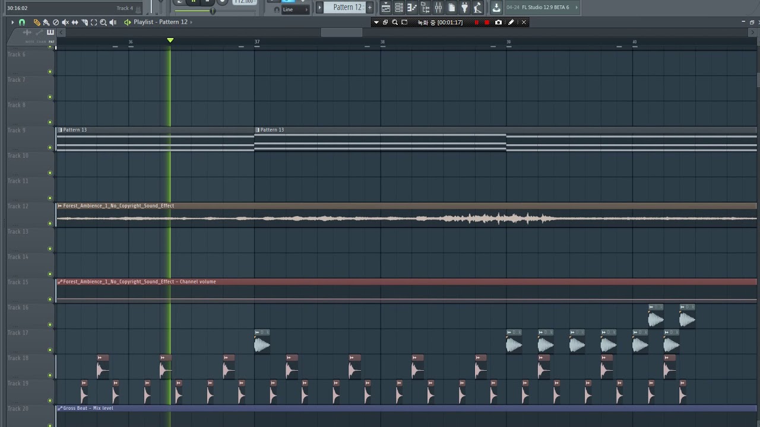Select the Draw pencil tool

(x=37, y=22)
